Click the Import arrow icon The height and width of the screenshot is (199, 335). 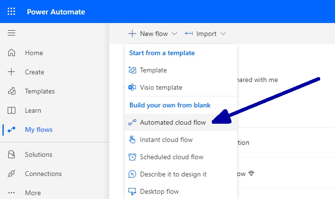tap(189, 34)
